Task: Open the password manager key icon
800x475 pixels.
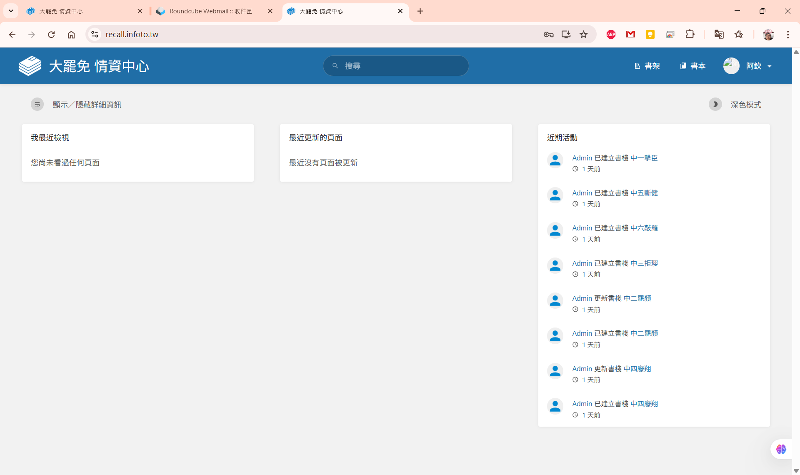Action: [548, 35]
